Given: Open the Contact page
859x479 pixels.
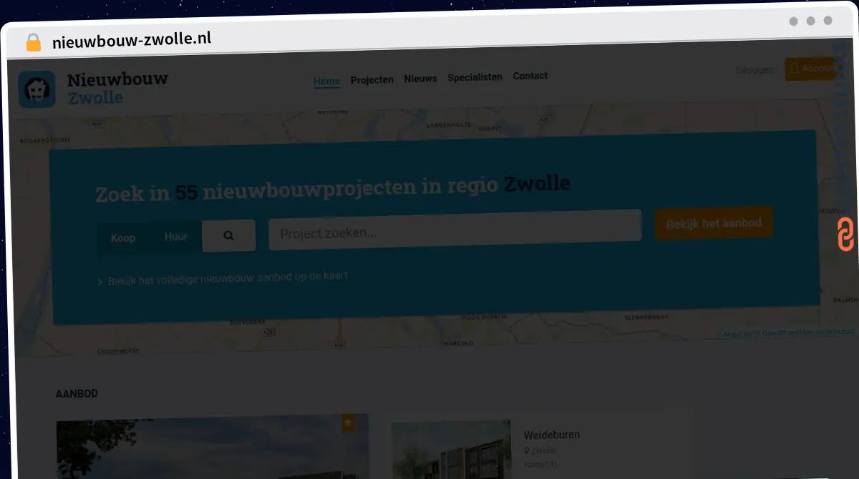Looking at the screenshot, I should click(x=530, y=76).
